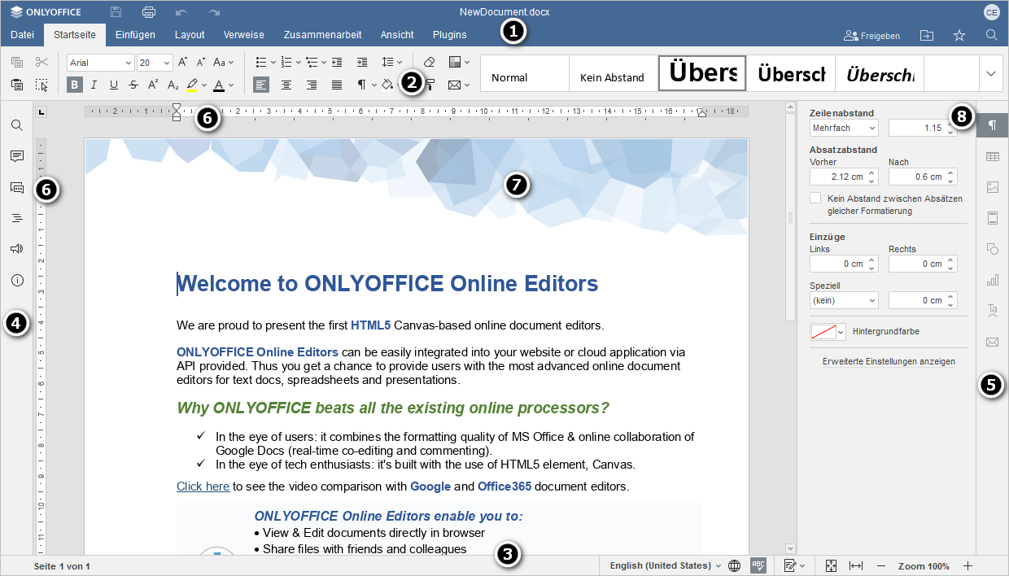The width and height of the screenshot is (1009, 576).
Task: Paste from clipboard using the paste icon
Action: 18,85
